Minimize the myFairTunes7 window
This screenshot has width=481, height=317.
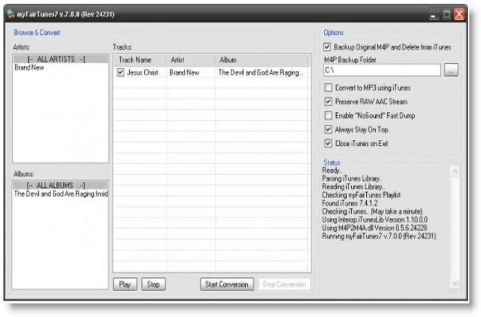coord(435,14)
